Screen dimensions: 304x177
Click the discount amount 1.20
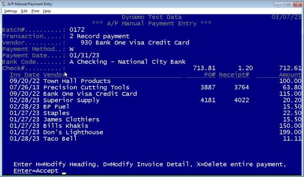[245, 68]
